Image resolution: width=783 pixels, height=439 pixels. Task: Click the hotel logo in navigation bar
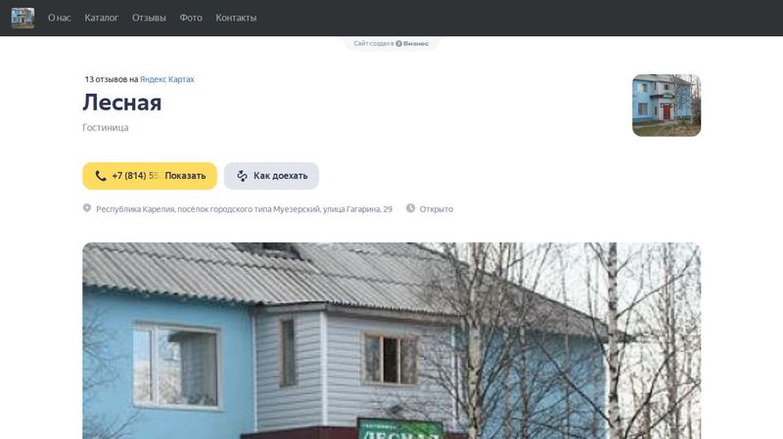tap(23, 18)
